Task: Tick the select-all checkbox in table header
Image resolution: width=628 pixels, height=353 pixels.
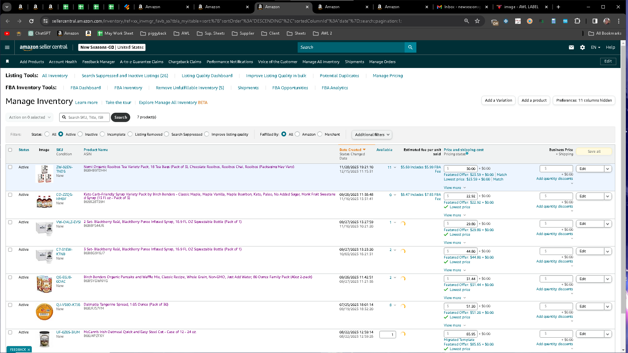Action: [x=10, y=150]
